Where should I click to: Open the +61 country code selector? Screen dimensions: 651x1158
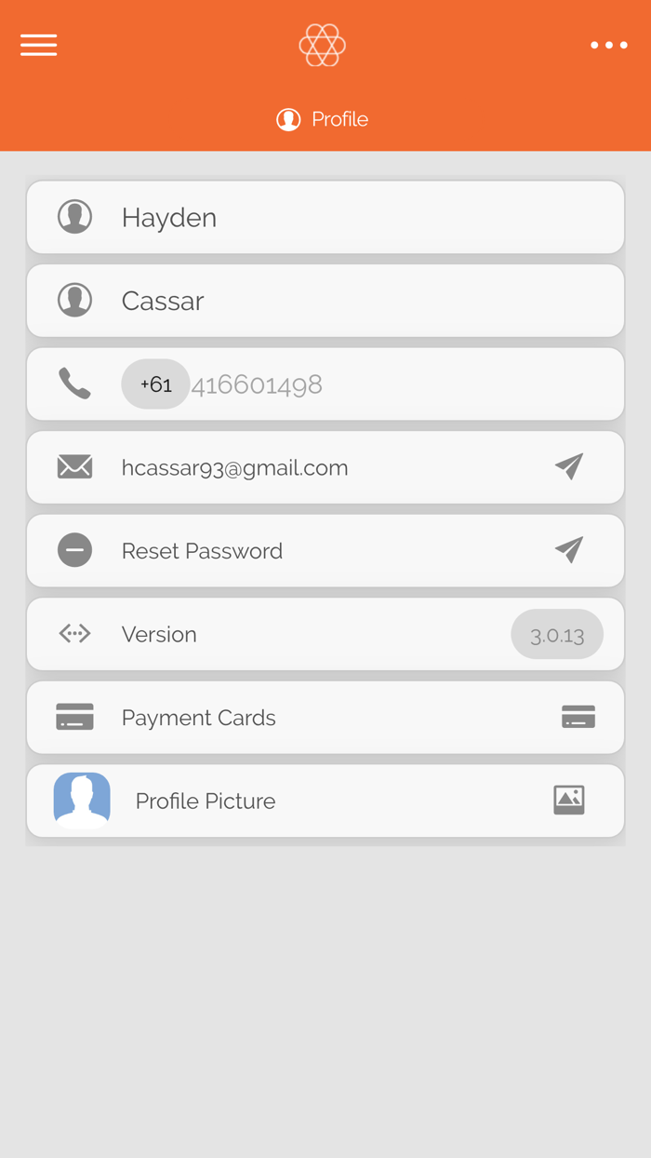[155, 384]
